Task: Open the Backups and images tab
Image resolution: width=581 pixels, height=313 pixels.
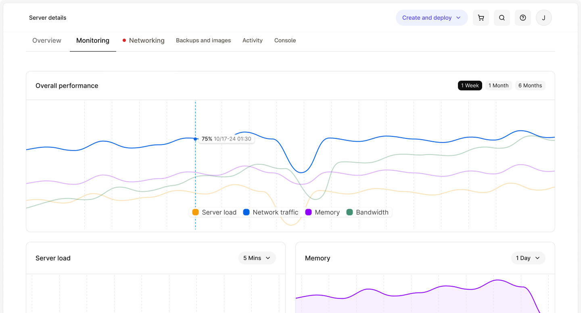Action: click(x=203, y=40)
